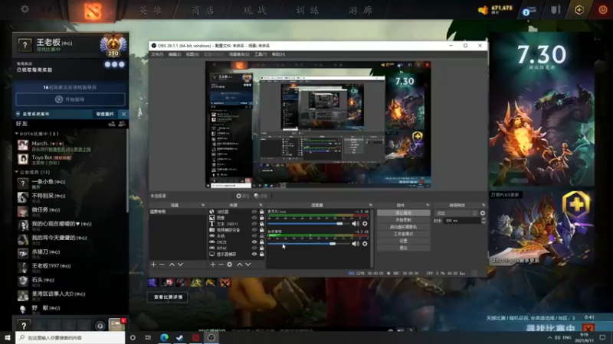Move source down in sources list
Image resolution: width=613 pixels, height=344 pixels.
click(x=248, y=264)
